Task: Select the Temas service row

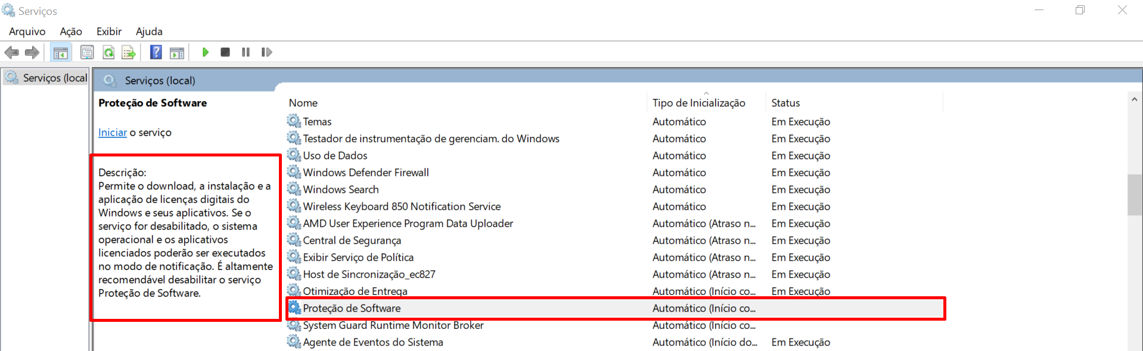Action: [x=615, y=121]
